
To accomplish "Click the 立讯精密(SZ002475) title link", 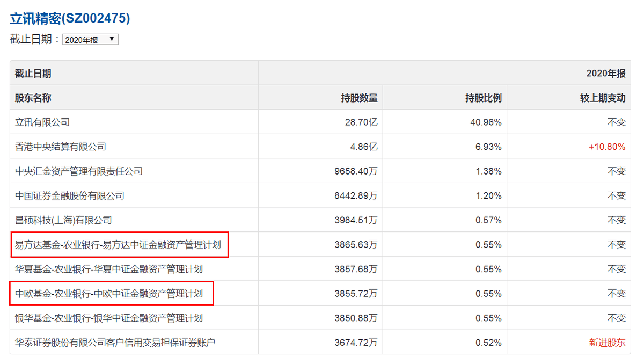I will [x=70, y=18].
